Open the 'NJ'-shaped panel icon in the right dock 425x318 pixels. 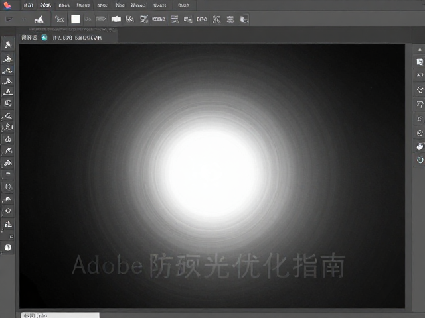[420, 75]
